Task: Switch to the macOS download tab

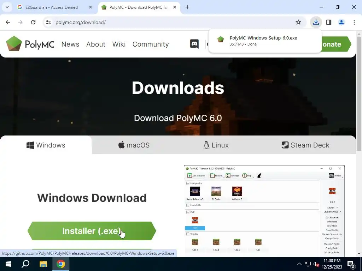Action: 134,145
